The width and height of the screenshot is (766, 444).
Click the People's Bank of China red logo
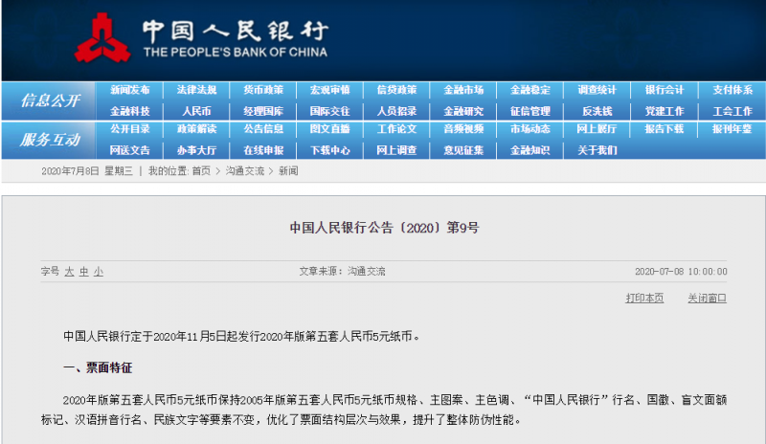pyautogui.click(x=102, y=37)
